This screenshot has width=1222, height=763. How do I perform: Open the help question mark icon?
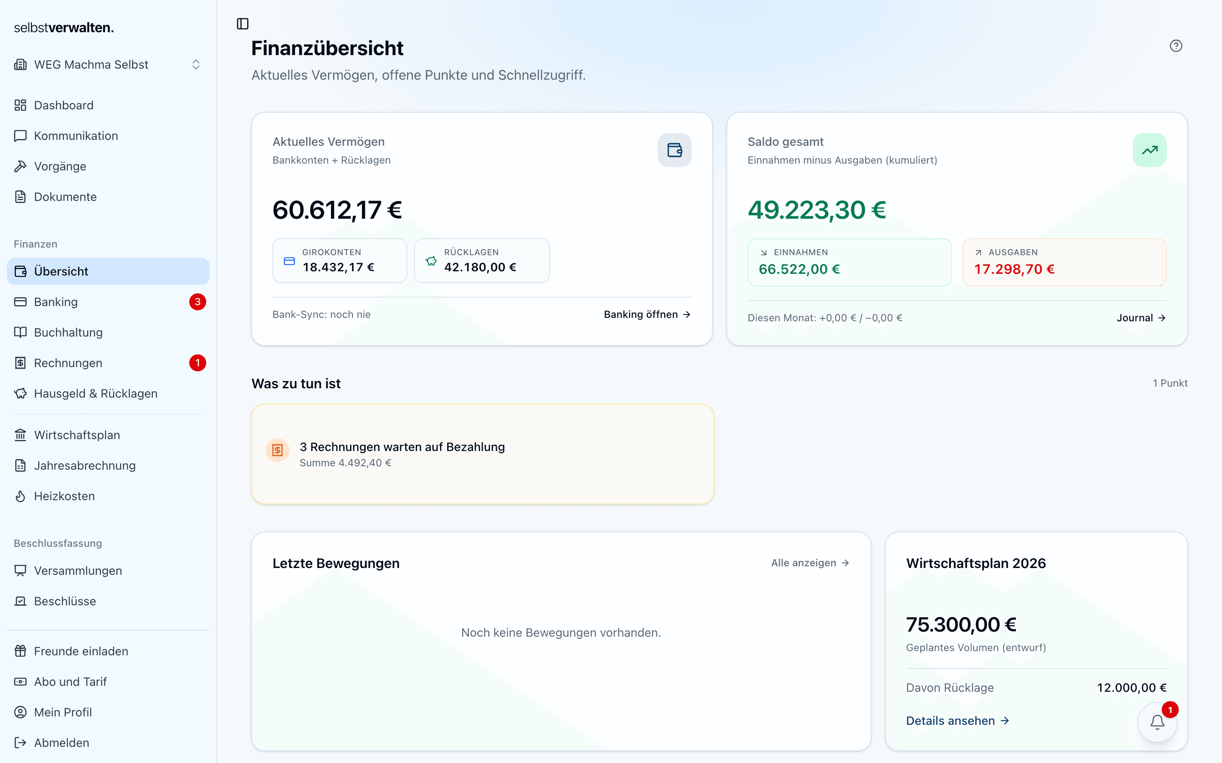pos(1176,46)
